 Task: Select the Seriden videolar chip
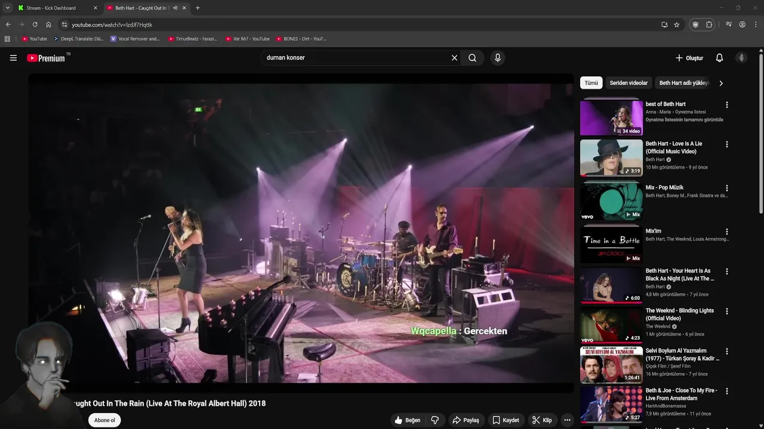(629, 83)
